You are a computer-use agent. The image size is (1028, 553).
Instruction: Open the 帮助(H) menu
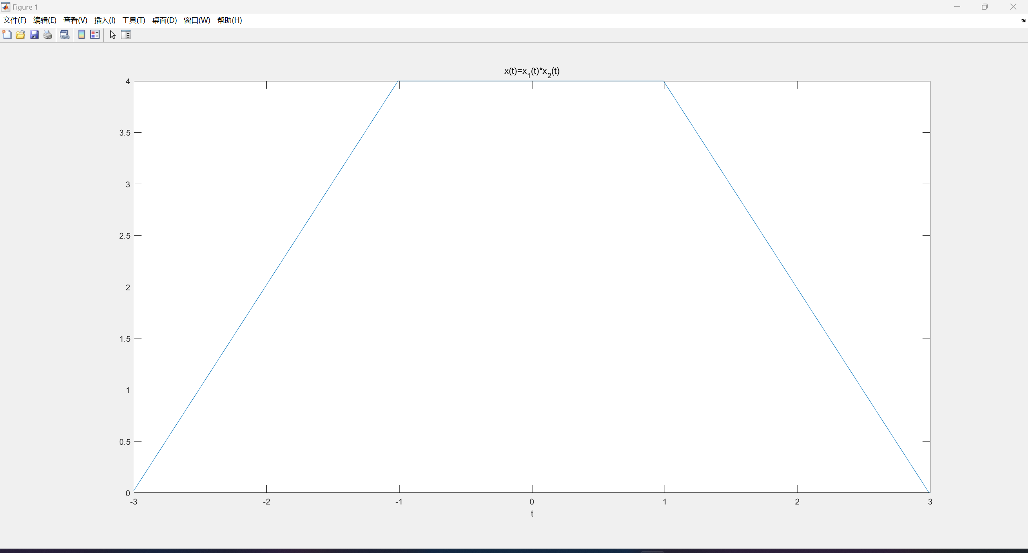[x=229, y=20]
